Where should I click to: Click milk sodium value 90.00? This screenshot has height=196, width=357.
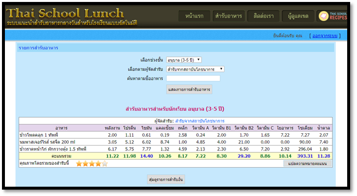pyautogui.click(x=305, y=142)
